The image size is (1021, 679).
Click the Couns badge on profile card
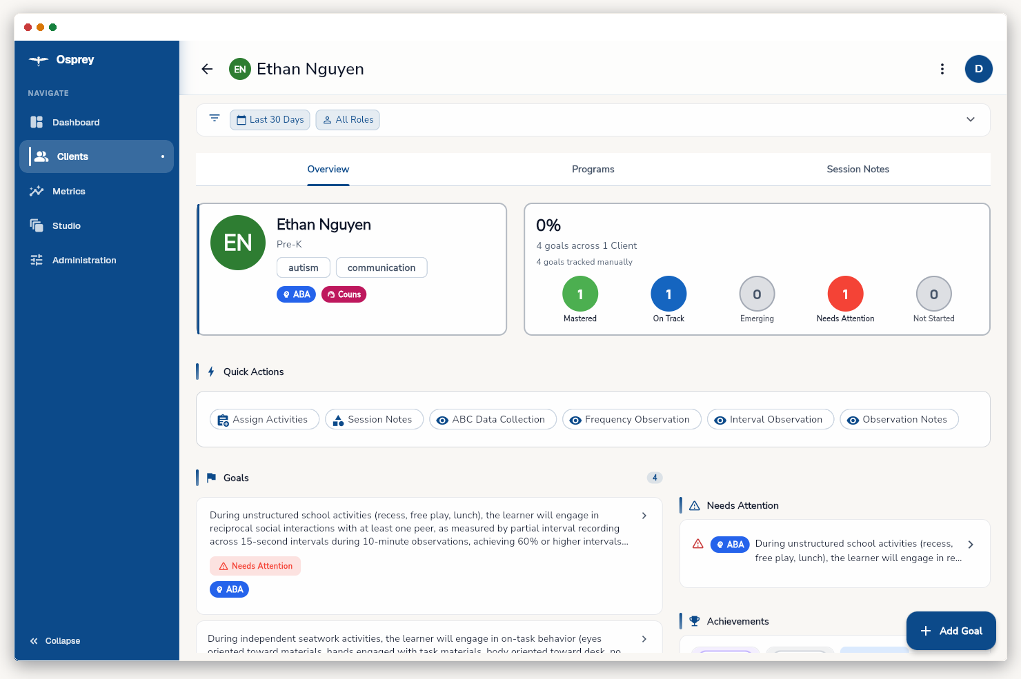pyautogui.click(x=344, y=294)
